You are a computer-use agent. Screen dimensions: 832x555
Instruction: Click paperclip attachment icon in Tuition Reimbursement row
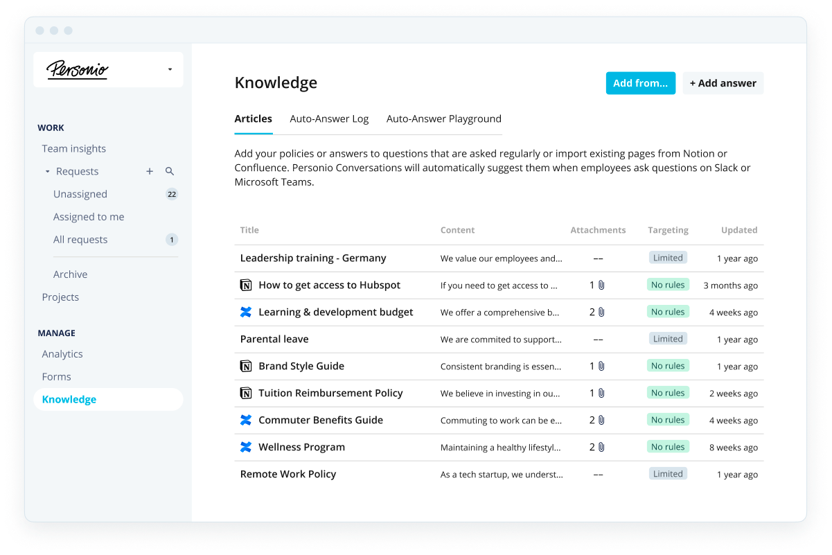(x=601, y=393)
